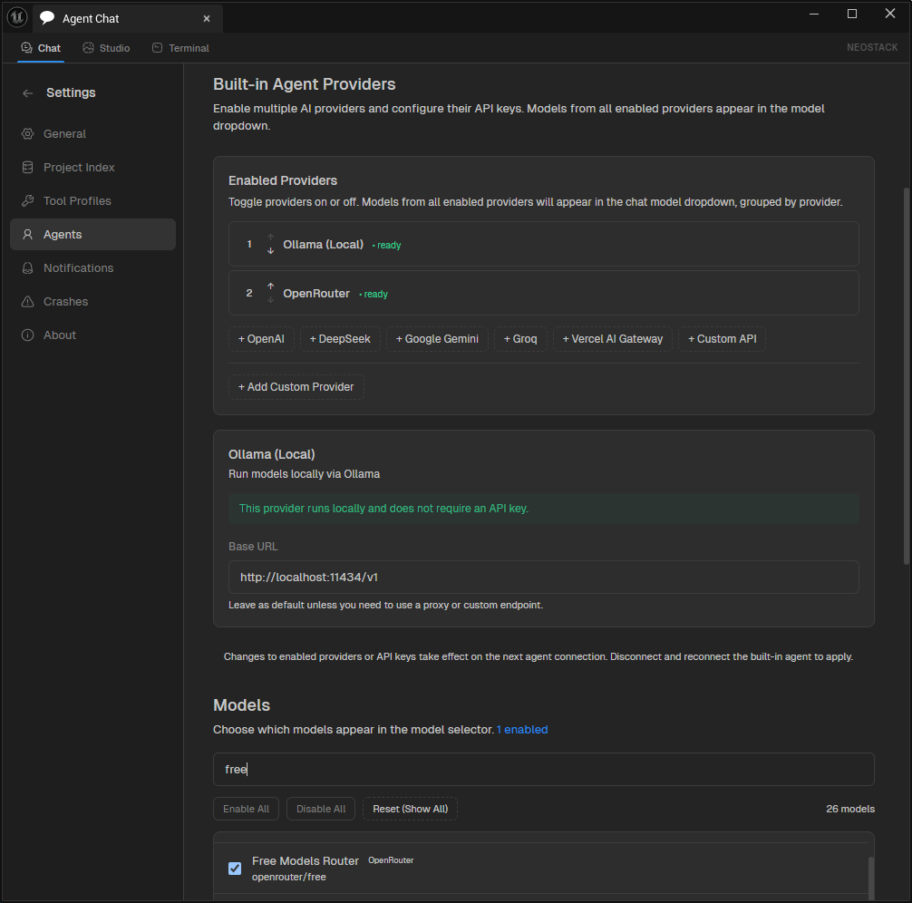Click the Crashes warning triangle icon
912x903 pixels.
click(x=27, y=302)
